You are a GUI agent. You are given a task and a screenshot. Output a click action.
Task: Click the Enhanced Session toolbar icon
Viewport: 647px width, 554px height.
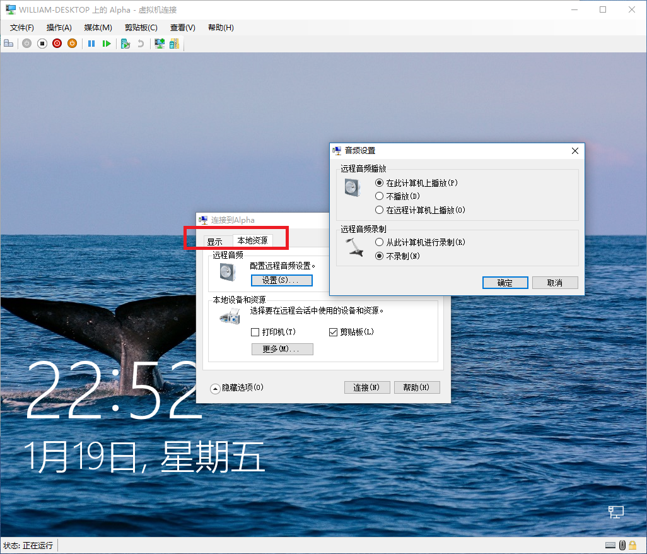pyautogui.click(x=159, y=43)
